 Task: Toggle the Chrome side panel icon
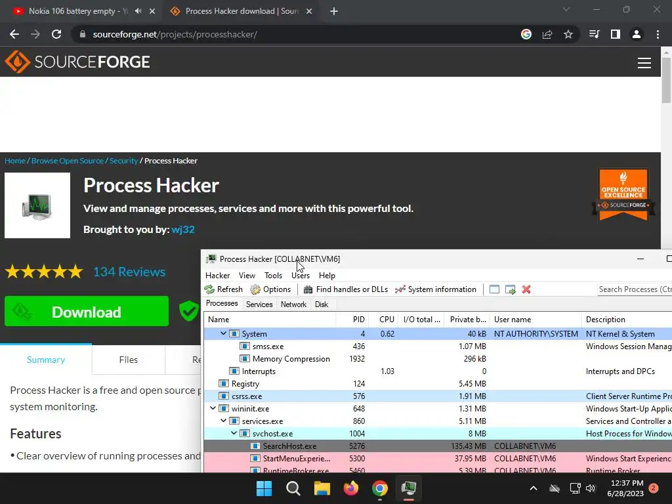pos(616,34)
